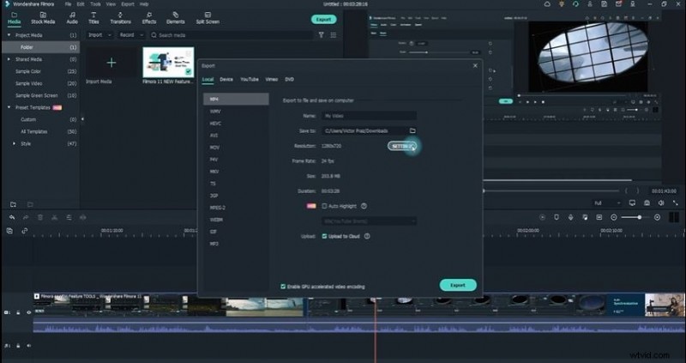Open the Transitions library tab
This screenshot has width=686, height=363.
[120, 18]
